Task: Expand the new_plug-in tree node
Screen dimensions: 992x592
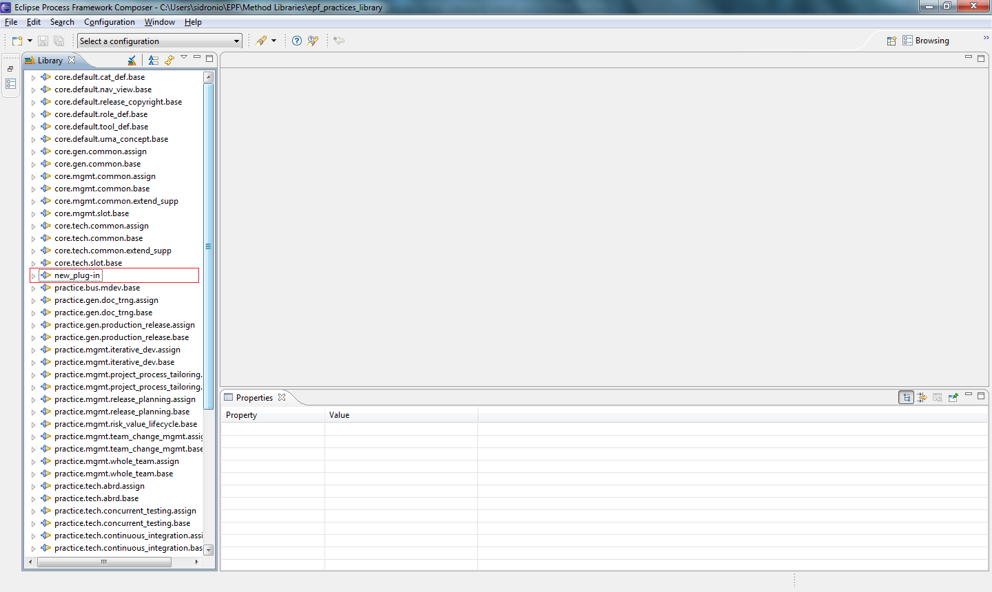Action: [33, 276]
